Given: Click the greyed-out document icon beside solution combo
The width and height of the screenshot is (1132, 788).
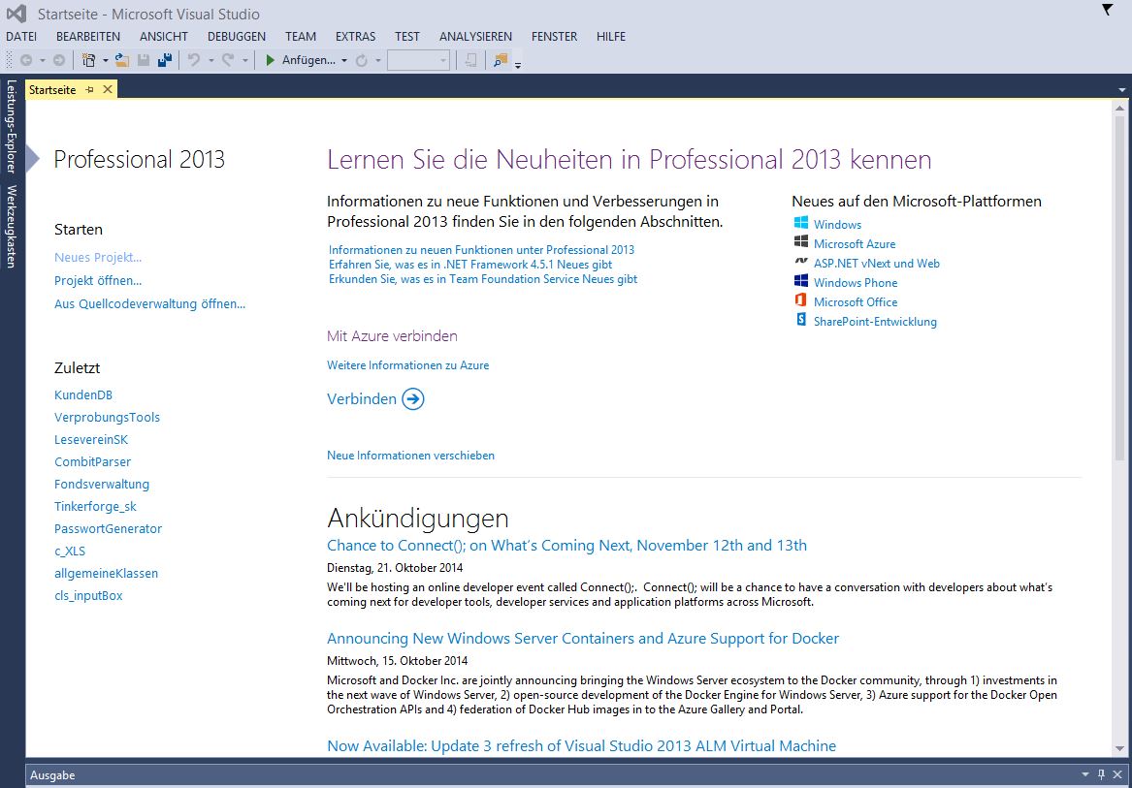Looking at the screenshot, I should pos(470,61).
